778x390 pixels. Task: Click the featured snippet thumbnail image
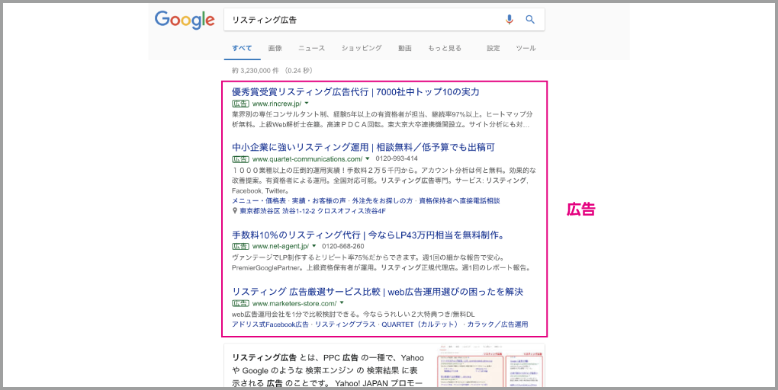click(x=490, y=365)
